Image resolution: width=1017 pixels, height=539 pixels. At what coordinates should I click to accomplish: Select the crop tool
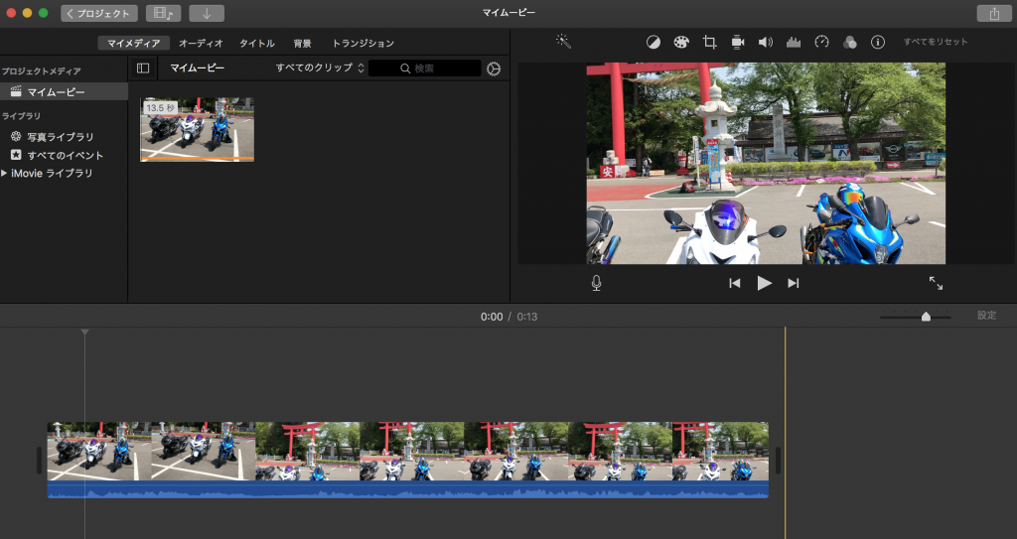709,42
